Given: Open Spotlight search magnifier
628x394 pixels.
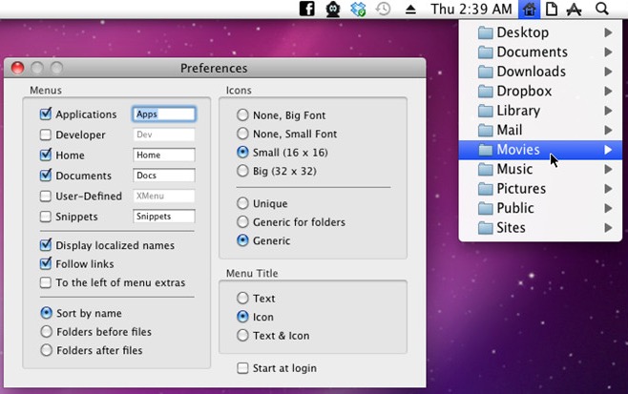Looking at the screenshot, I should [x=602, y=9].
